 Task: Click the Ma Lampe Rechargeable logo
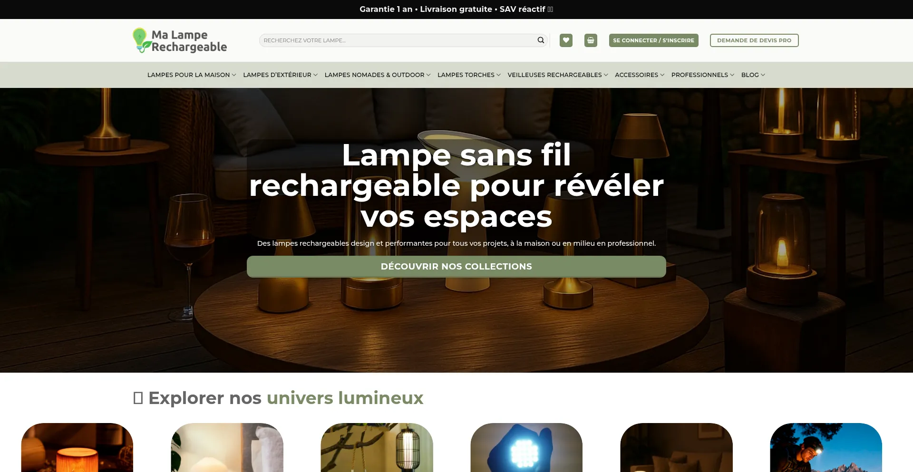tap(180, 40)
